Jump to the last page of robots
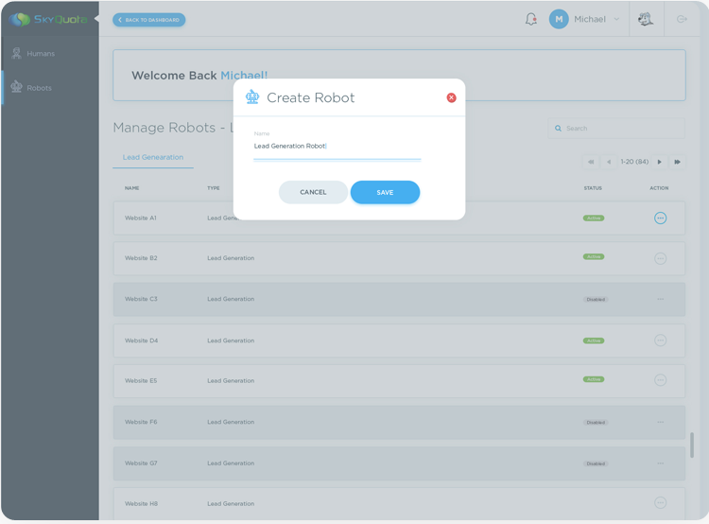 click(677, 162)
